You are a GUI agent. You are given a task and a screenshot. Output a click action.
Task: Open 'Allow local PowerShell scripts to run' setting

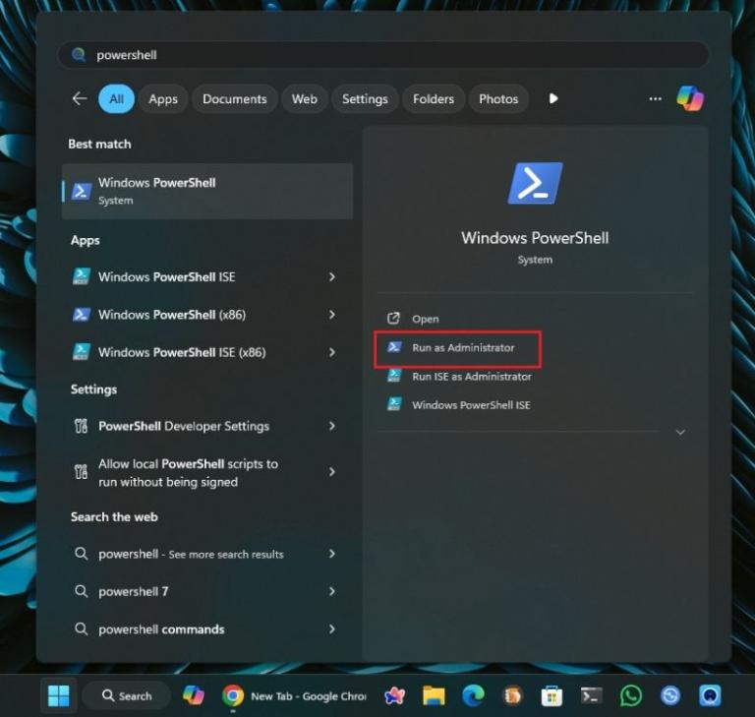[188, 473]
